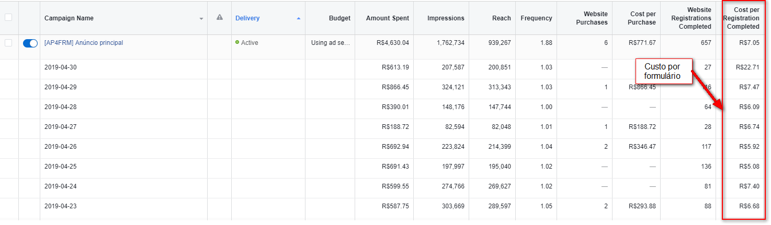The image size is (771, 225).
Task: Open the [AP4FRM] Anúncio principal campaign link
Action: [84, 43]
